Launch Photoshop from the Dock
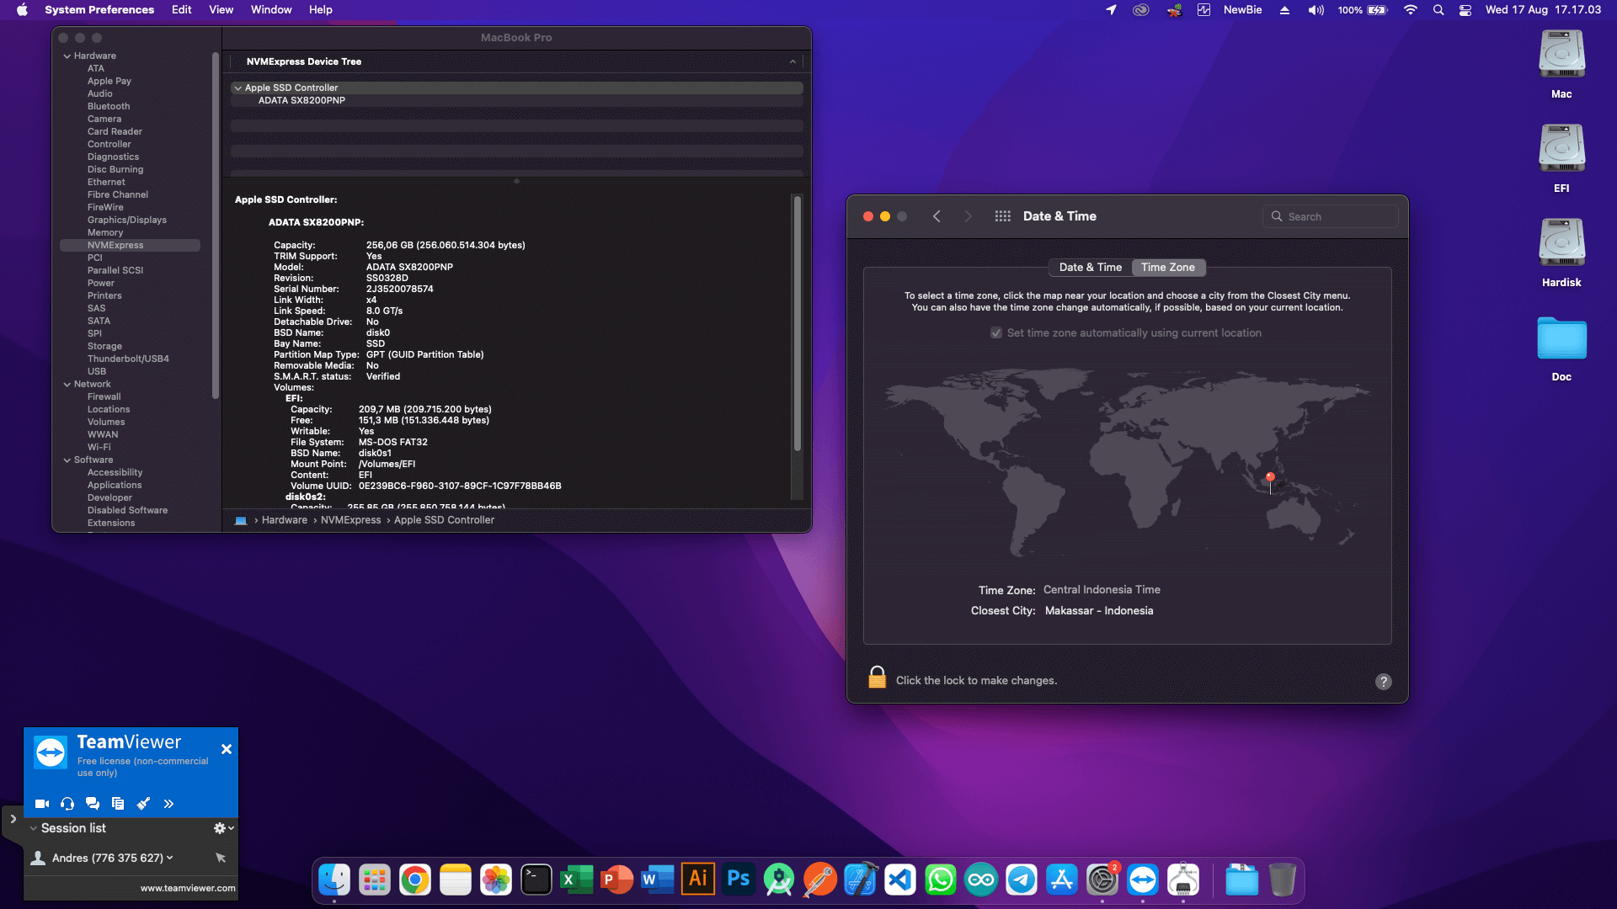 (739, 880)
